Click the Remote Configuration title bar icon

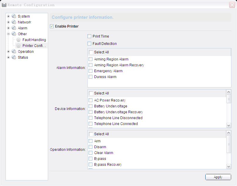click(4, 5)
